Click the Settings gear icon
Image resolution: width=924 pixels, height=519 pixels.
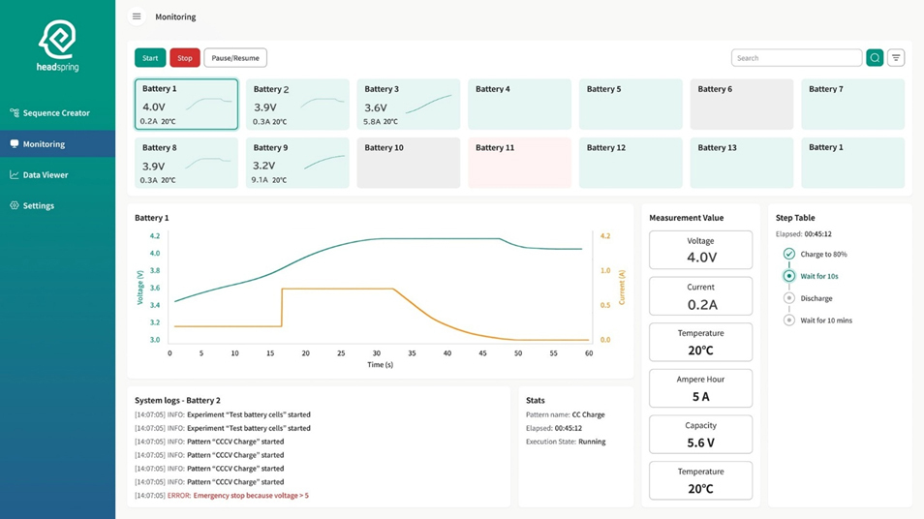click(15, 206)
